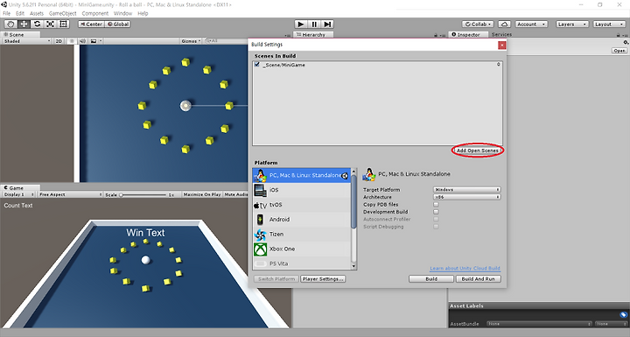The image size is (630, 337).
Task: Enable Copy PDB files checkbox
Action: tap(436, 204)
